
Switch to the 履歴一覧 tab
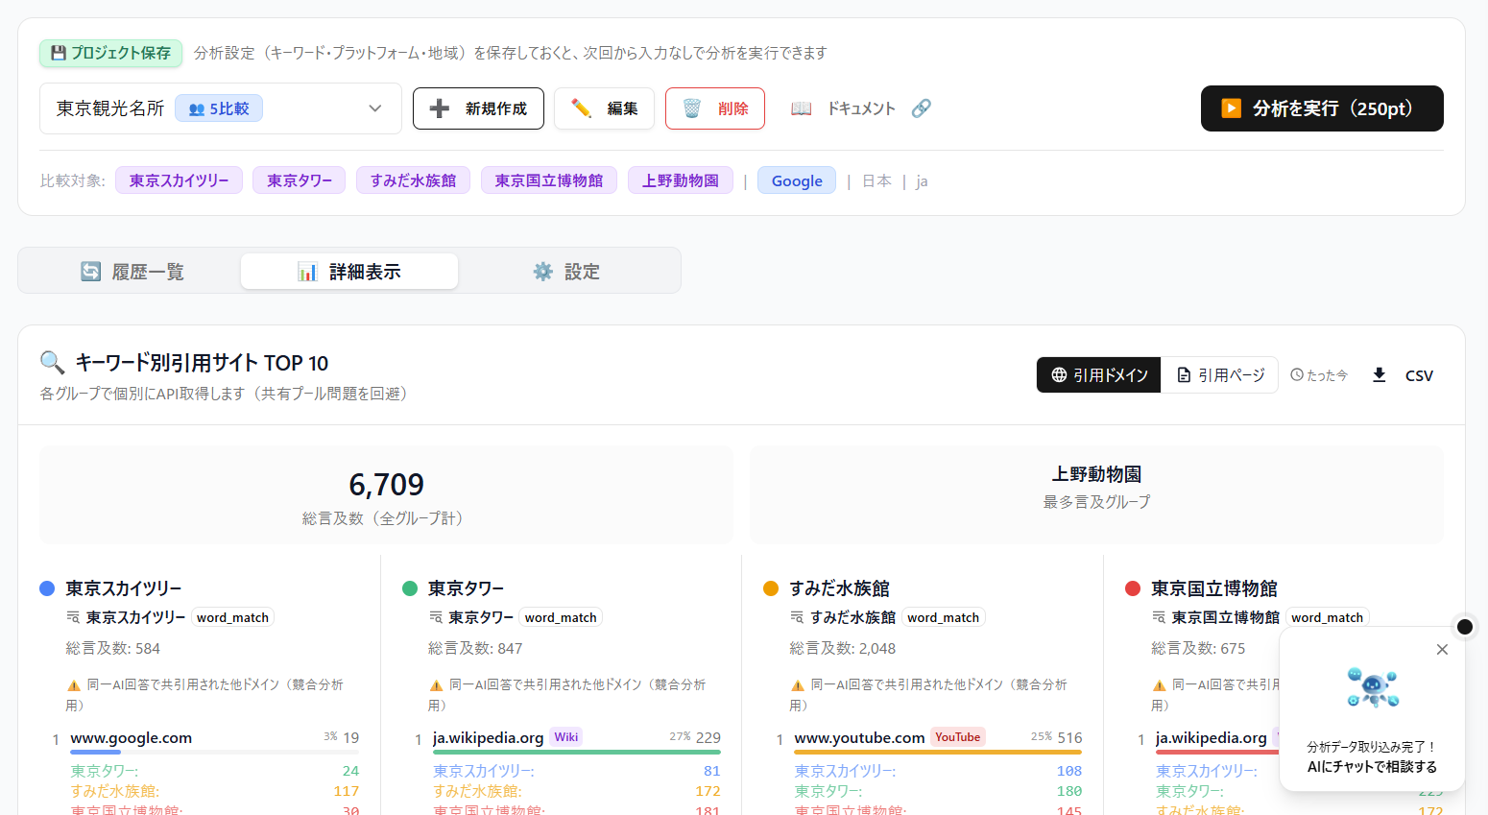click(x=132, y=272)
